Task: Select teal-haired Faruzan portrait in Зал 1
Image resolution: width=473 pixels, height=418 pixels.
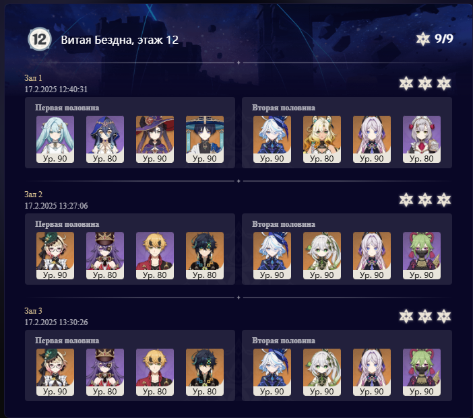Action: pos(55,139)
